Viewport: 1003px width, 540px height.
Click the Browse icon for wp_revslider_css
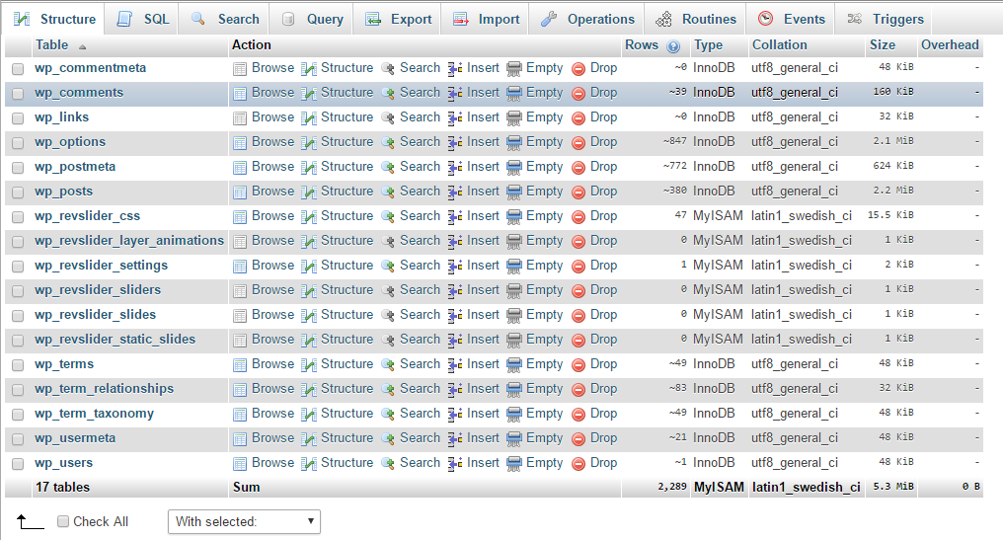240,217
